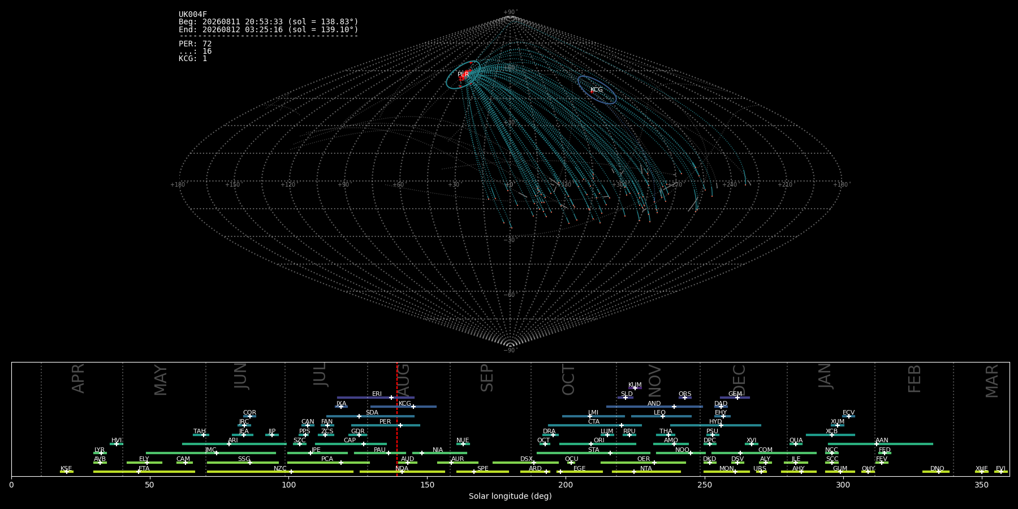Screen dimensions: 1018x509
Task: Click the ORS shower label
Action: tap(685, 394)
